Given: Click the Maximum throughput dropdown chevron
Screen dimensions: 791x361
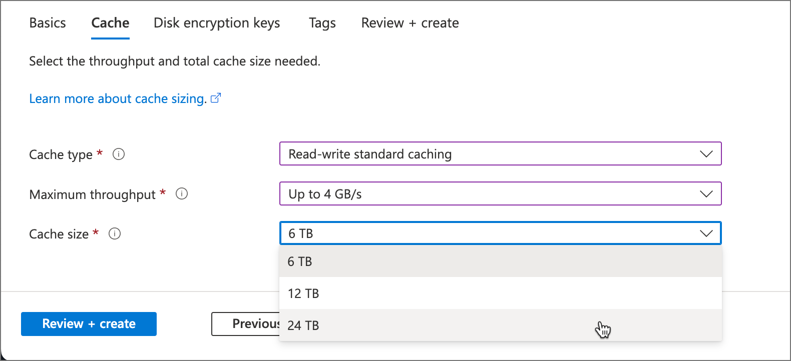Looking at the screenshot, I should click(706, 193).
